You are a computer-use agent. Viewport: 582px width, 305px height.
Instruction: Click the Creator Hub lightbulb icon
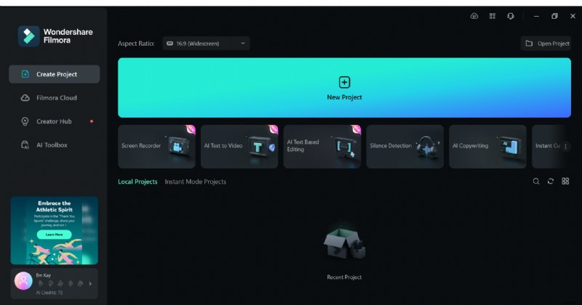[25, 121]
